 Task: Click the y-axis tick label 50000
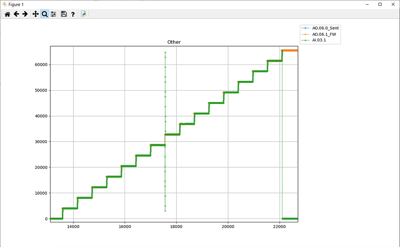(41, 90)
